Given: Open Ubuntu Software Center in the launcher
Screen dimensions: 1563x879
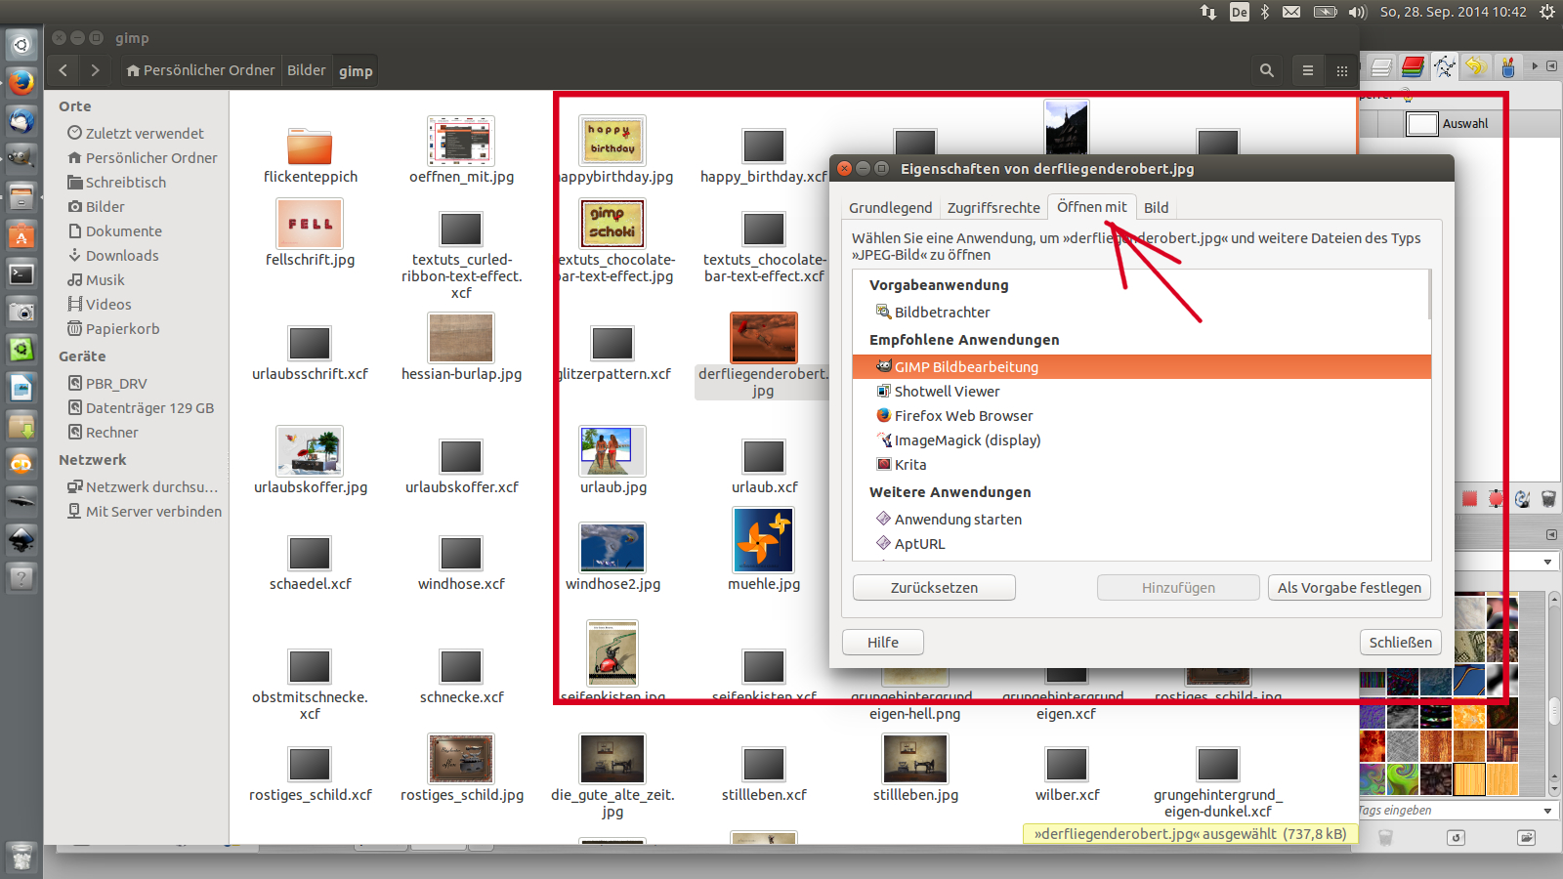Looking at the screenshot, I should (x=21, y=235).
